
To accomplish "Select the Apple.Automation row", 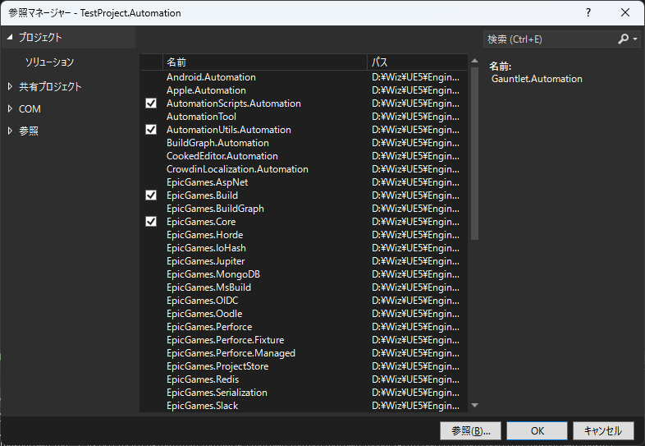I will [x=304, y=90].
